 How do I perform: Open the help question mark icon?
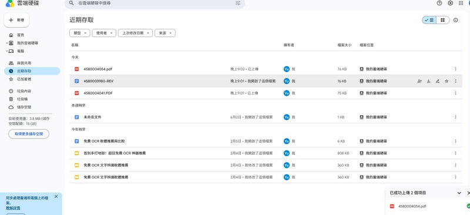click(439, 3)
